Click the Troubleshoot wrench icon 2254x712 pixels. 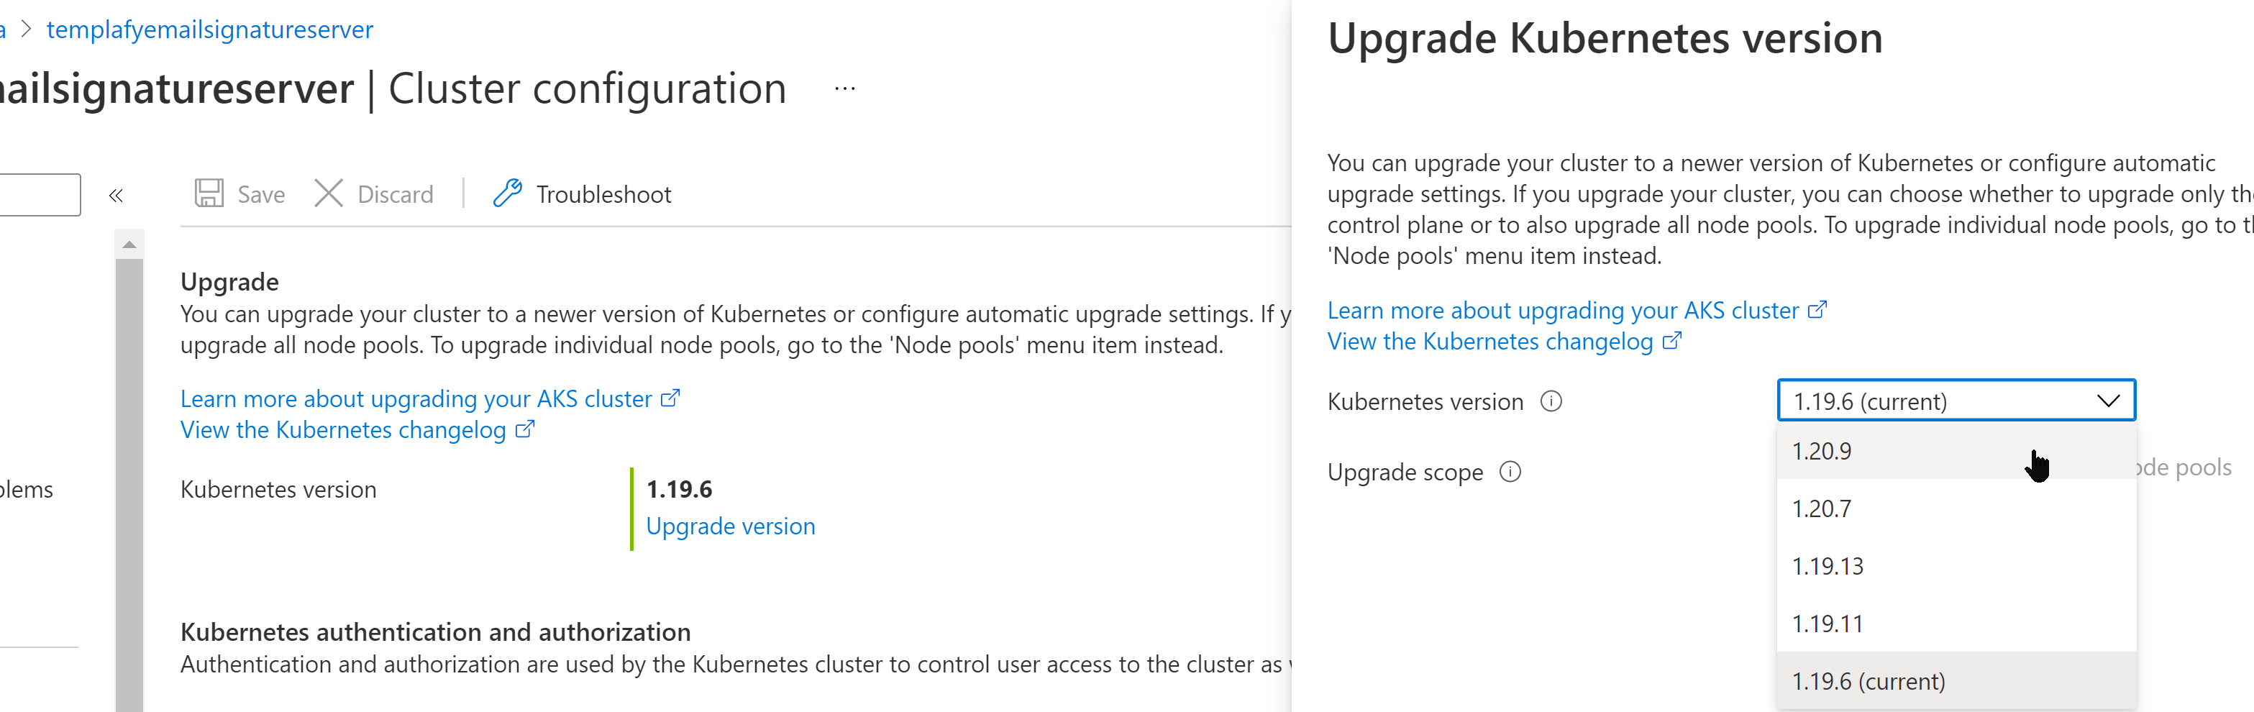point(508,193)
